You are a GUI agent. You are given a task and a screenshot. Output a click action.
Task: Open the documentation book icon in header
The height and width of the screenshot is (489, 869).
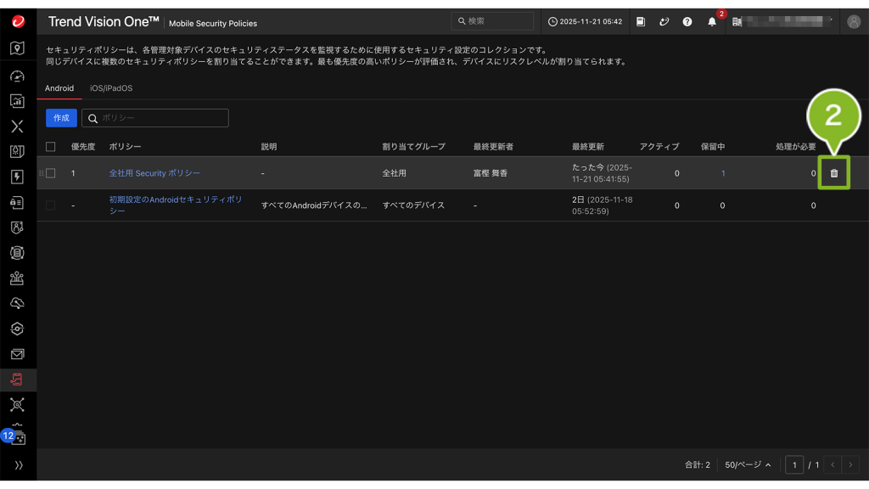[x=641, y=22]
